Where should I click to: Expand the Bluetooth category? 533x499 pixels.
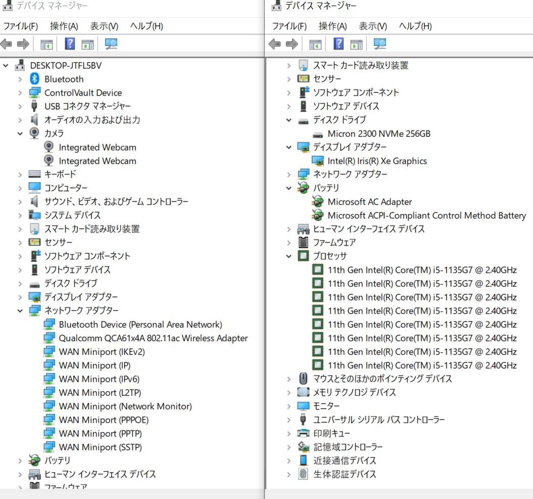pyautogui.click(x=20, y=79)
